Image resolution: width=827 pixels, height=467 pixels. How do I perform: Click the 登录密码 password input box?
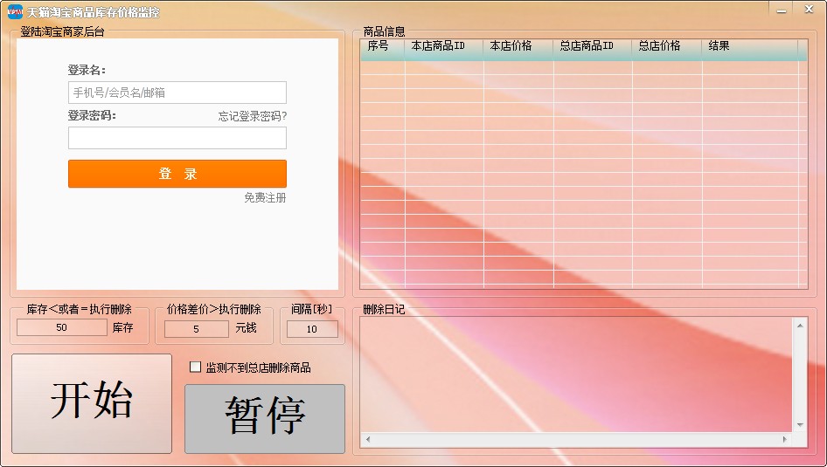pos(177,138)
